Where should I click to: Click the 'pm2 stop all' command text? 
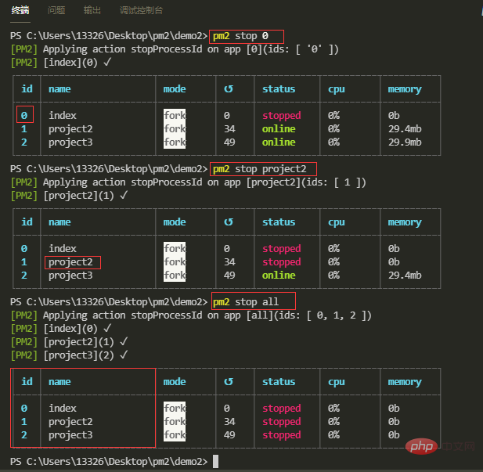click(246, 302)
